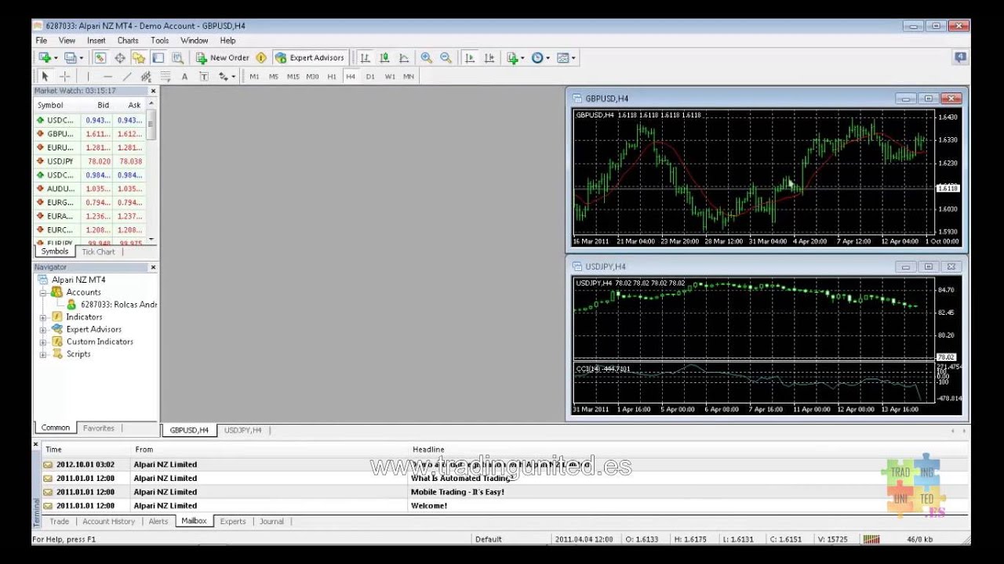
Task: Toggle the Chart Shift icon
Action: tap(489, 57)
